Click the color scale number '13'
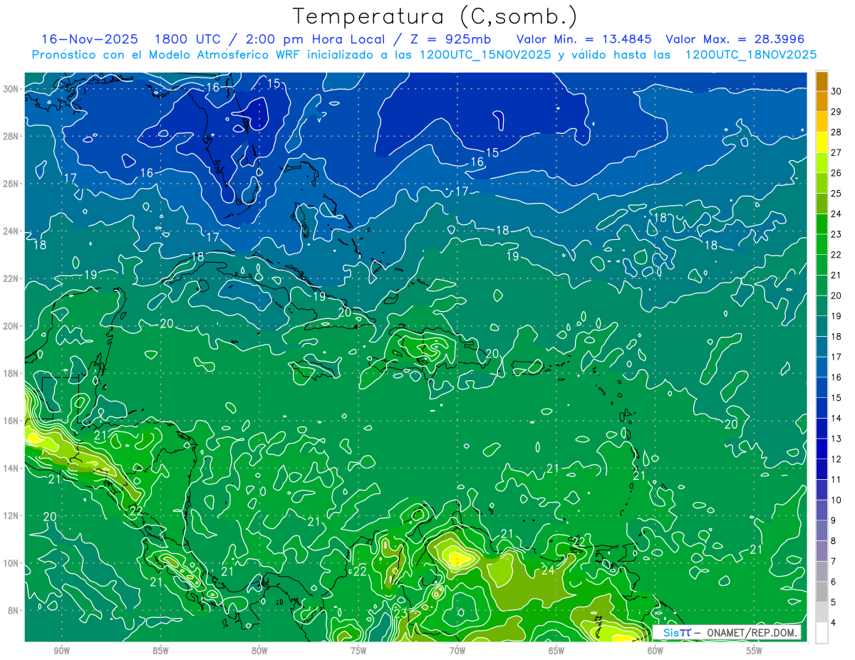 tap(836, 439)
